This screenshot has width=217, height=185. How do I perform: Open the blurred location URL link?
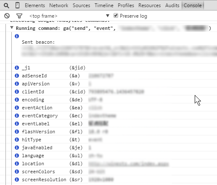point(129,164)
